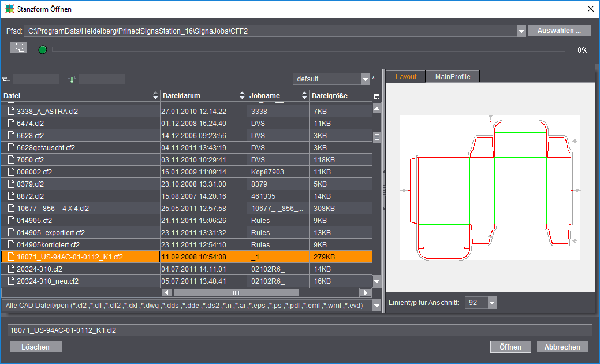Click the horizontal scrollbar thumb under the file list
Viewport: 600px width, 364px height.
[236, 293]
